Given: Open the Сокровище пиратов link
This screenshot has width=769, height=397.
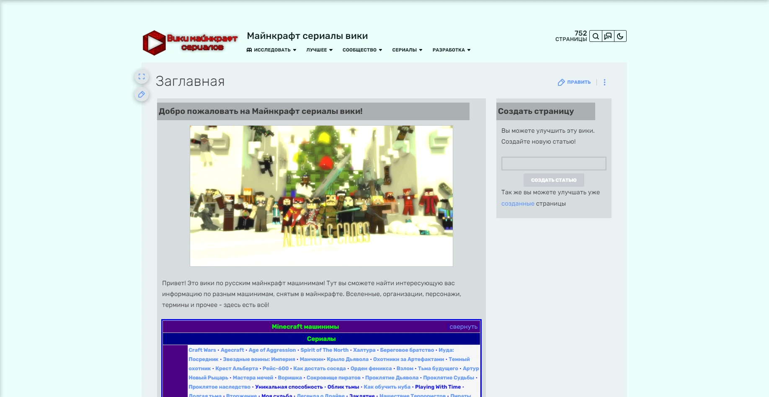Looking at the screenshot, I should (333, 378).
